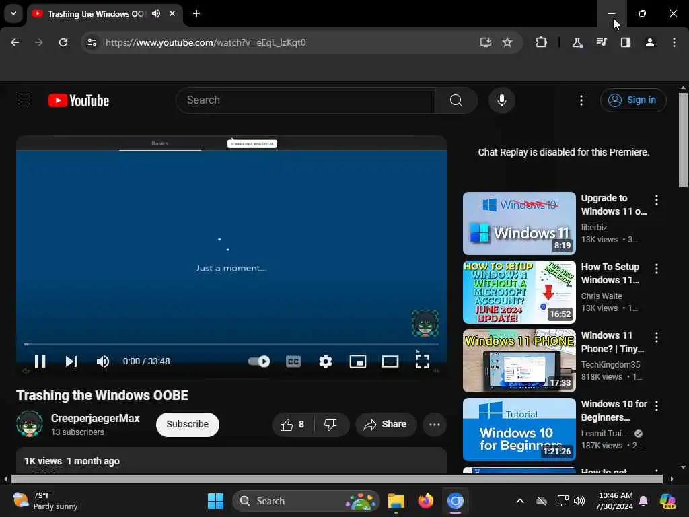Screen dimensions: 689x517
Task: Toggle closed captions on the video
Action: click(293, 361)
